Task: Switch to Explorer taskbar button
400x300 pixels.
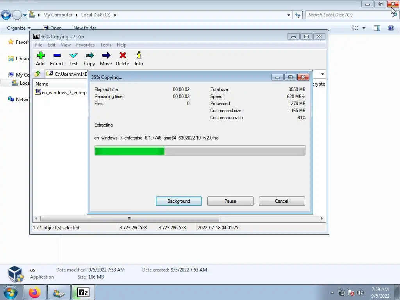Action: point(59,292)
